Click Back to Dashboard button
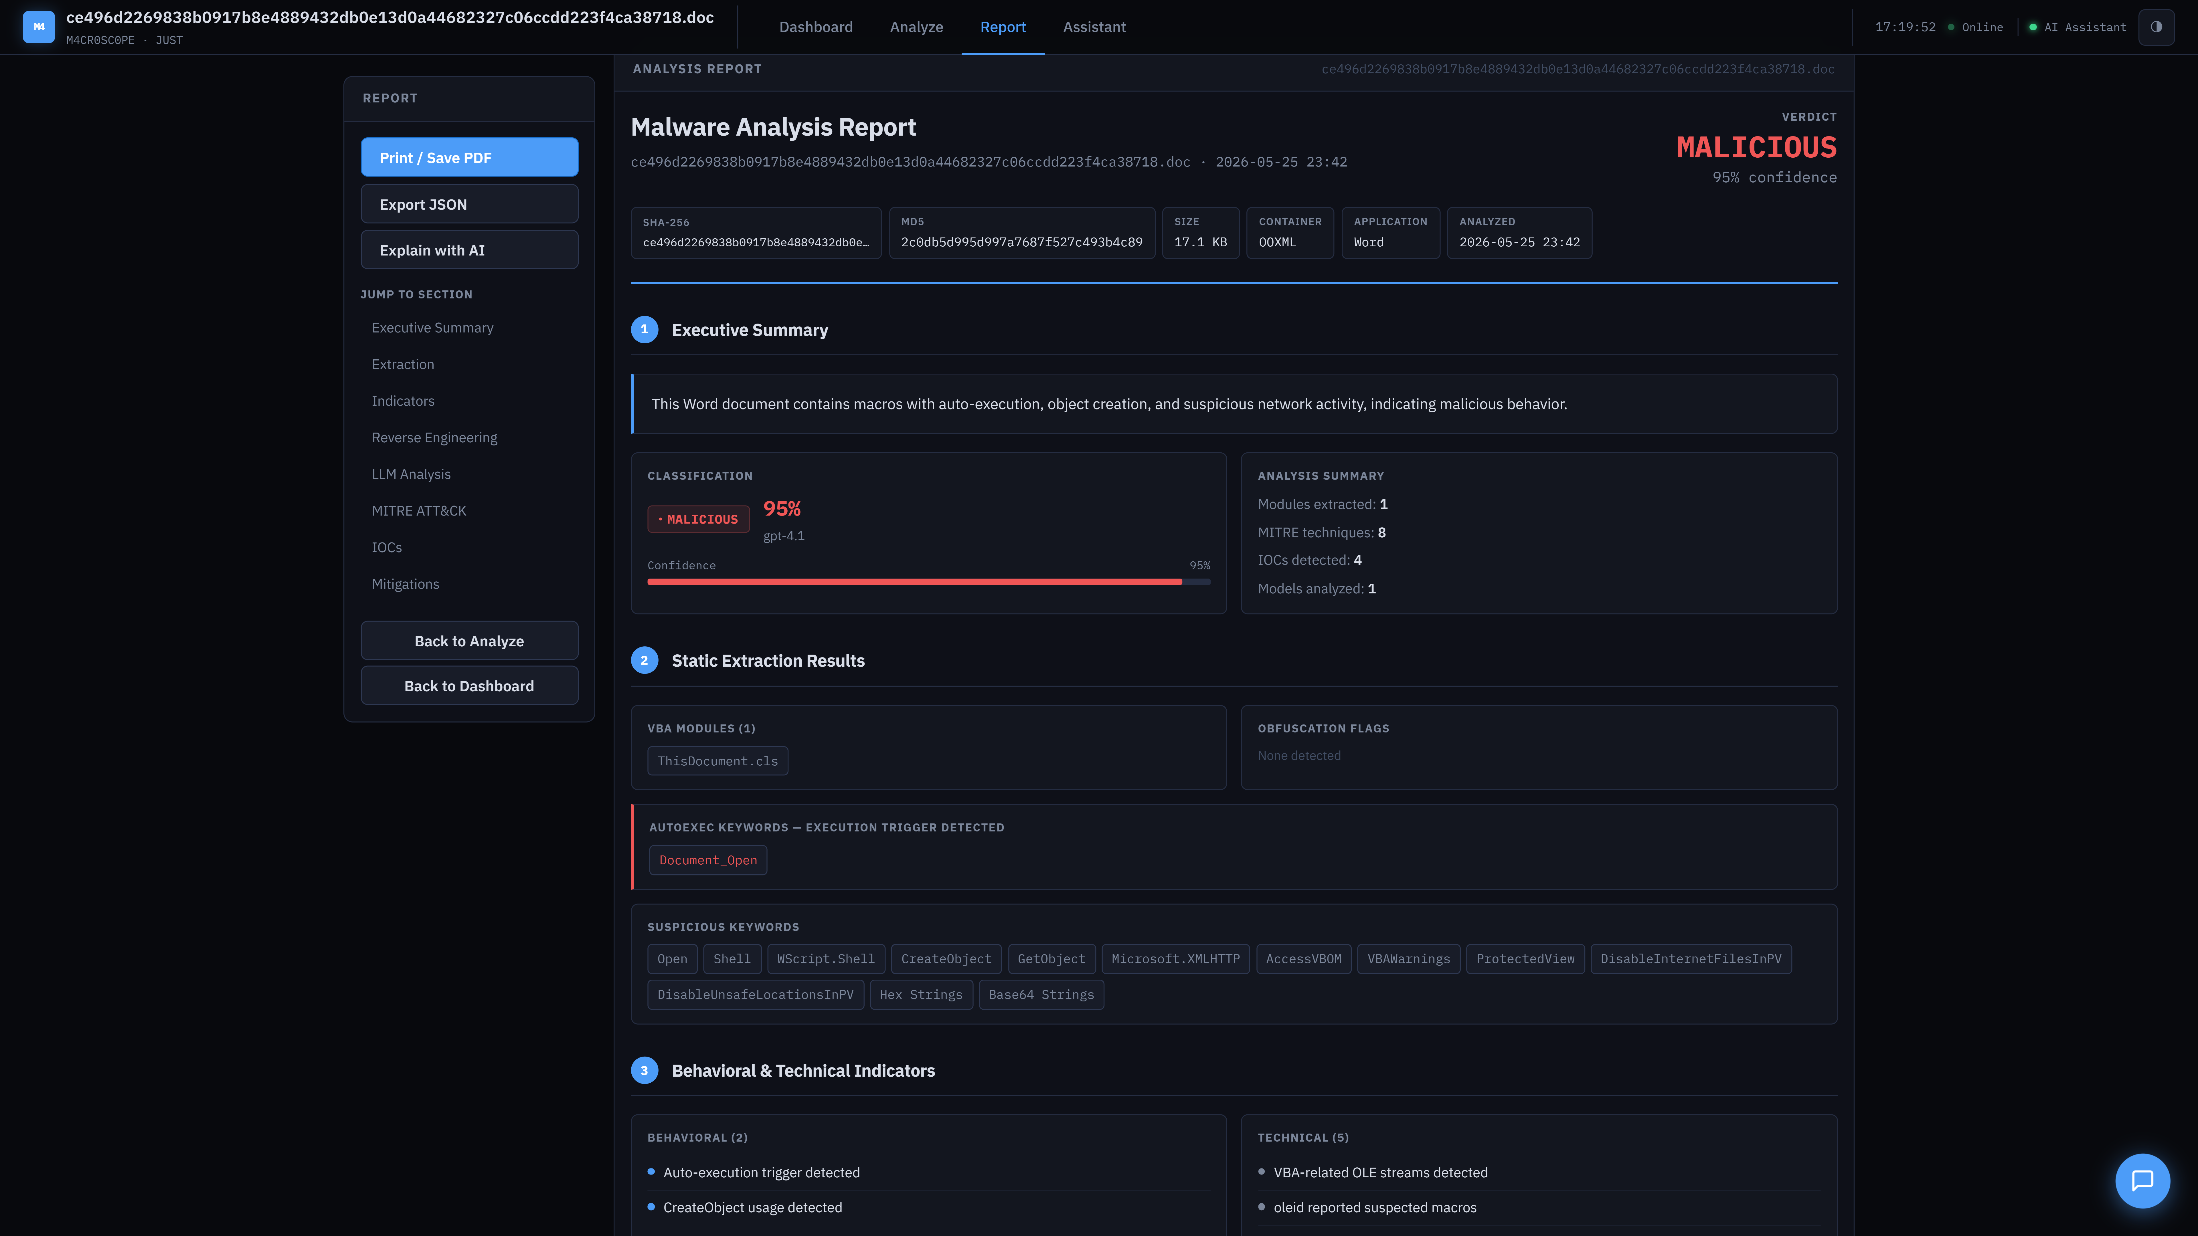 (469, 686)
